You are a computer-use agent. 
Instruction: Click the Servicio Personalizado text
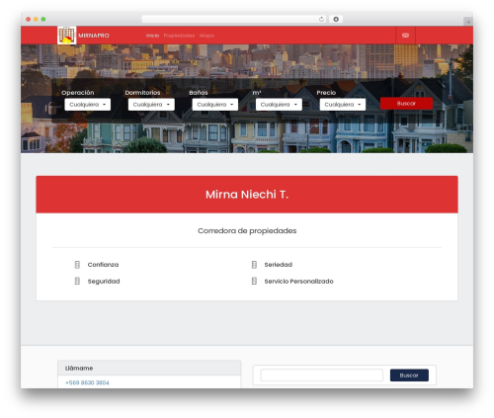pos(298,282)
